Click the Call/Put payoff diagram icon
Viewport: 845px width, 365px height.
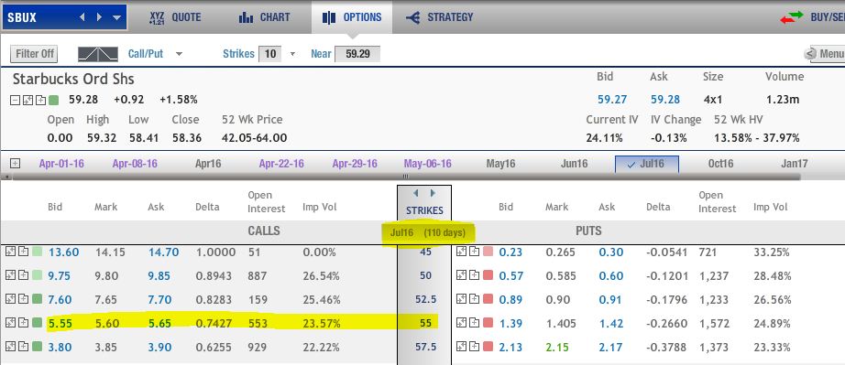97,54
